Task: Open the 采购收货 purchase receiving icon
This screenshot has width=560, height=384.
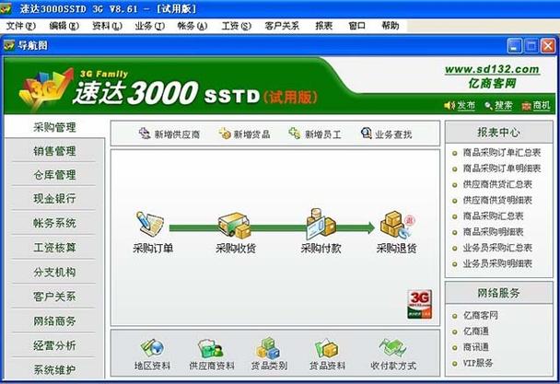Action: (234, 225)
